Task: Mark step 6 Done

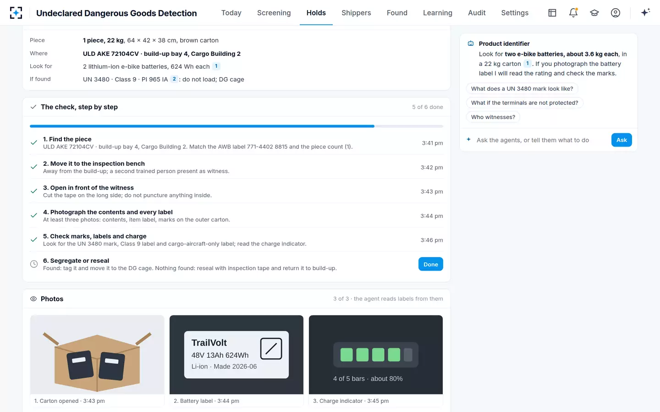Action: tap(431, 264)
